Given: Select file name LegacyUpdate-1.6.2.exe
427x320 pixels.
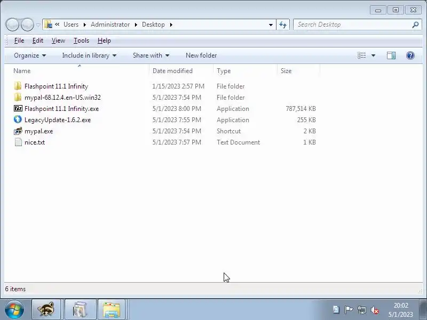Looking at the screenshot, I should pyautogui.click(x=58, y=119).
